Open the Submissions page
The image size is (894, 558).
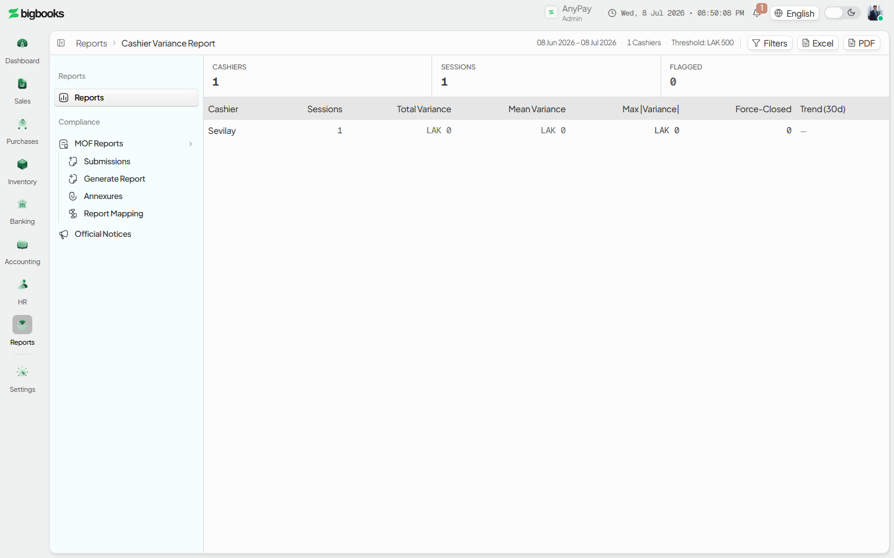pos(107,161)
